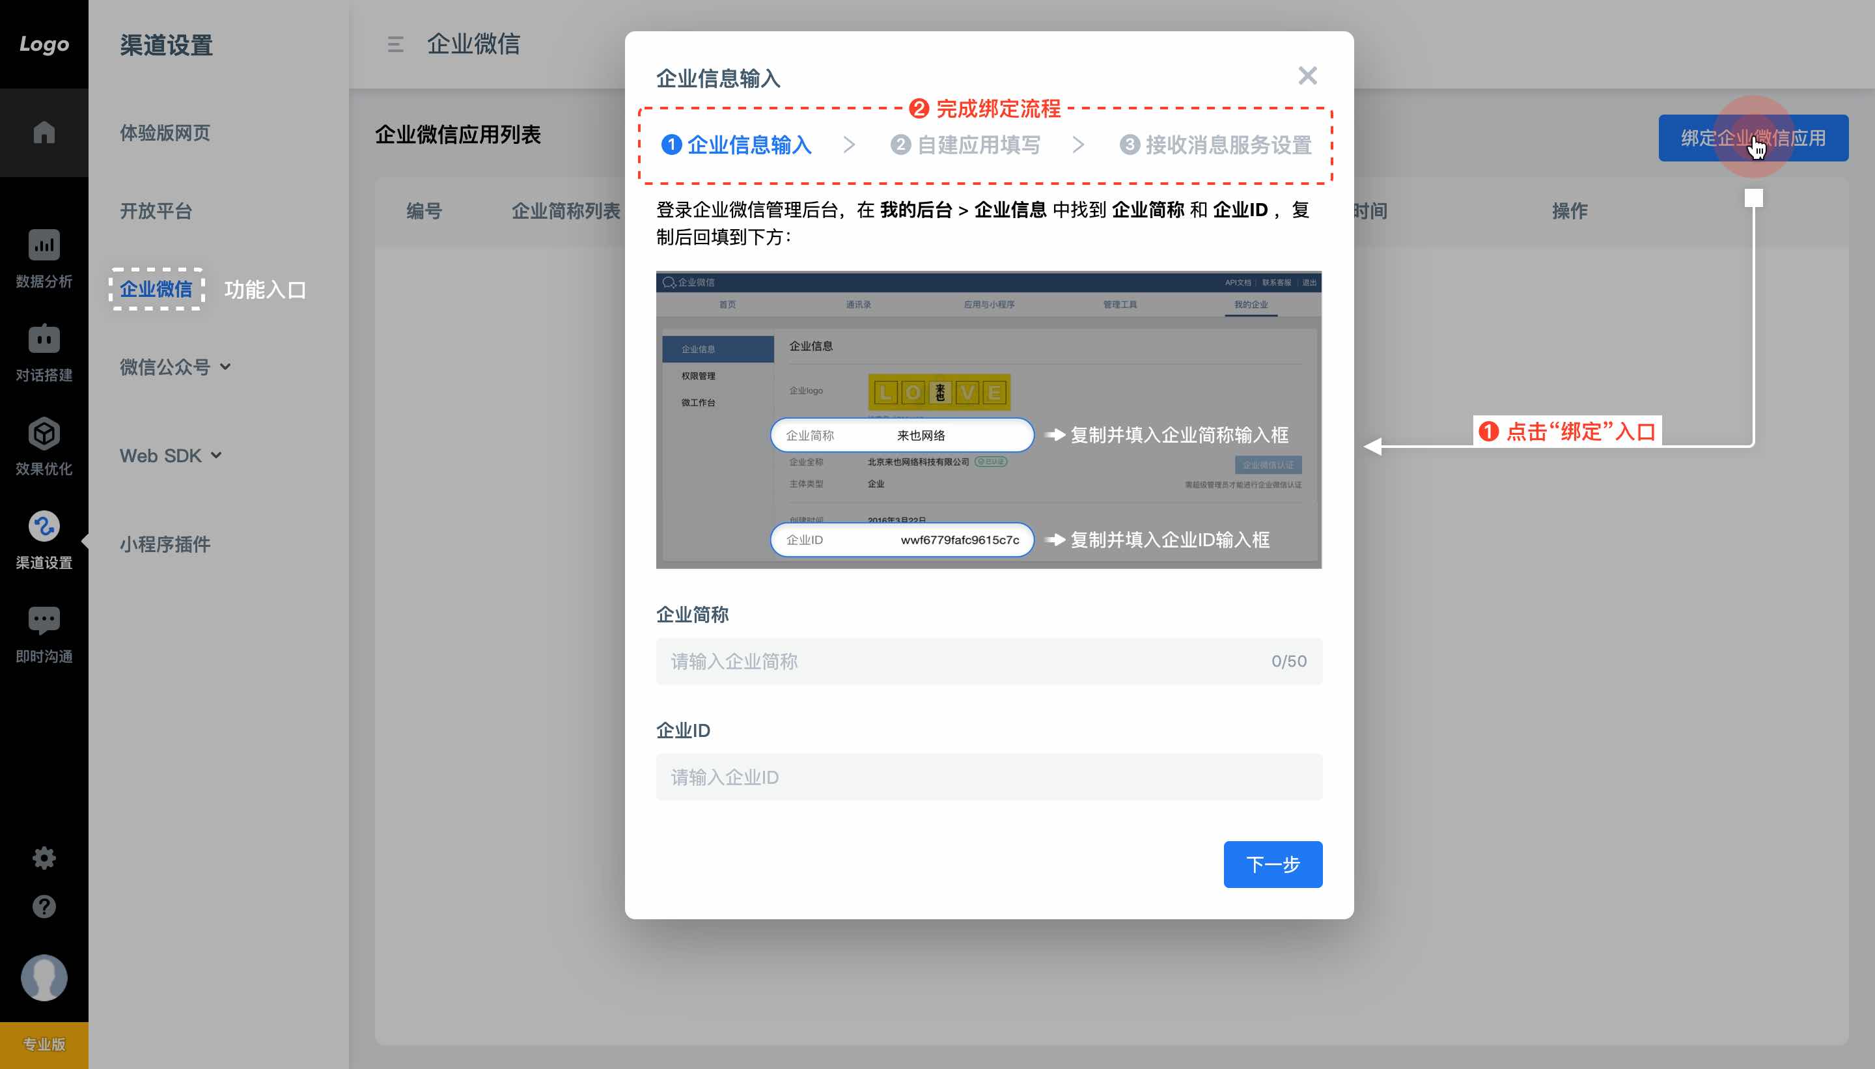This screenshot has height=1069, width=1875.
Task: Open 开放平台 menu item
Action: (156, 211)
